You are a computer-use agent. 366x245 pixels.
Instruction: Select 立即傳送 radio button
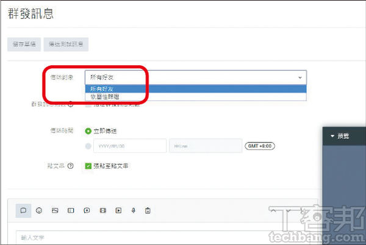(x=88, y=131)
